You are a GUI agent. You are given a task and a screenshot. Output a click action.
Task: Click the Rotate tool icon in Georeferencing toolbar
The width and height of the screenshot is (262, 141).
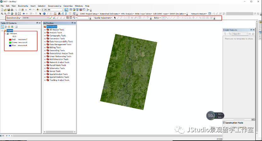pyautogui.click(x=74, y=18)
